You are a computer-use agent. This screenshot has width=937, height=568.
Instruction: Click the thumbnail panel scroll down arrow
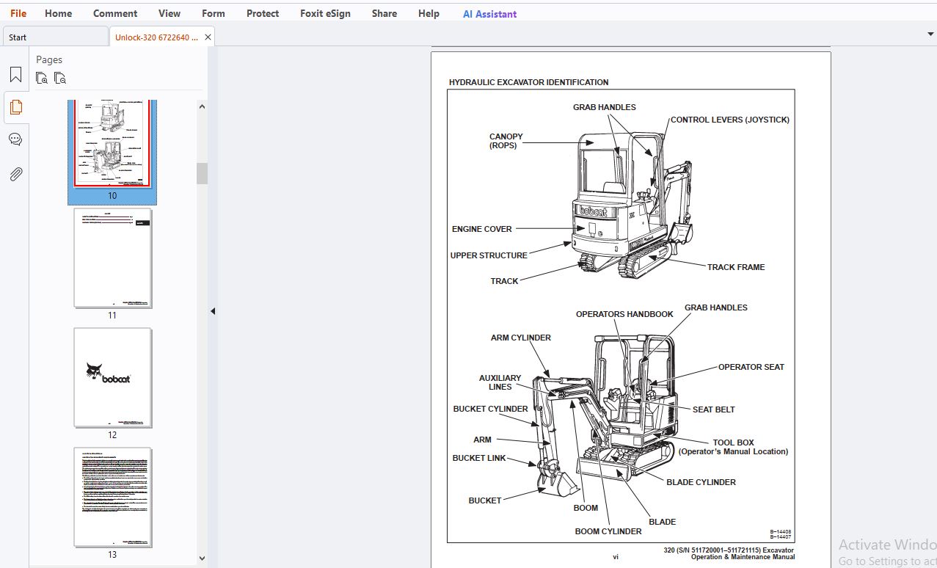coord(203,558)
